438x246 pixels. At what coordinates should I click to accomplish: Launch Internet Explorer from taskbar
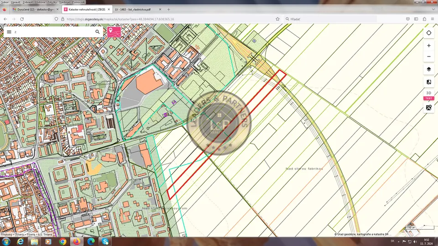[20, 241]
